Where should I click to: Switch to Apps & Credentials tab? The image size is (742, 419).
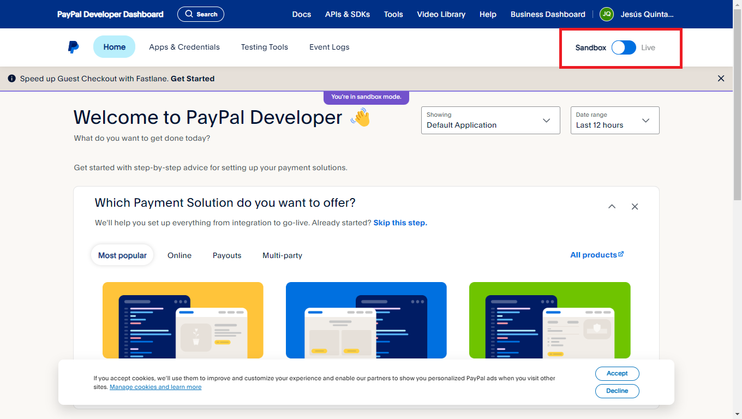(184, 47)
